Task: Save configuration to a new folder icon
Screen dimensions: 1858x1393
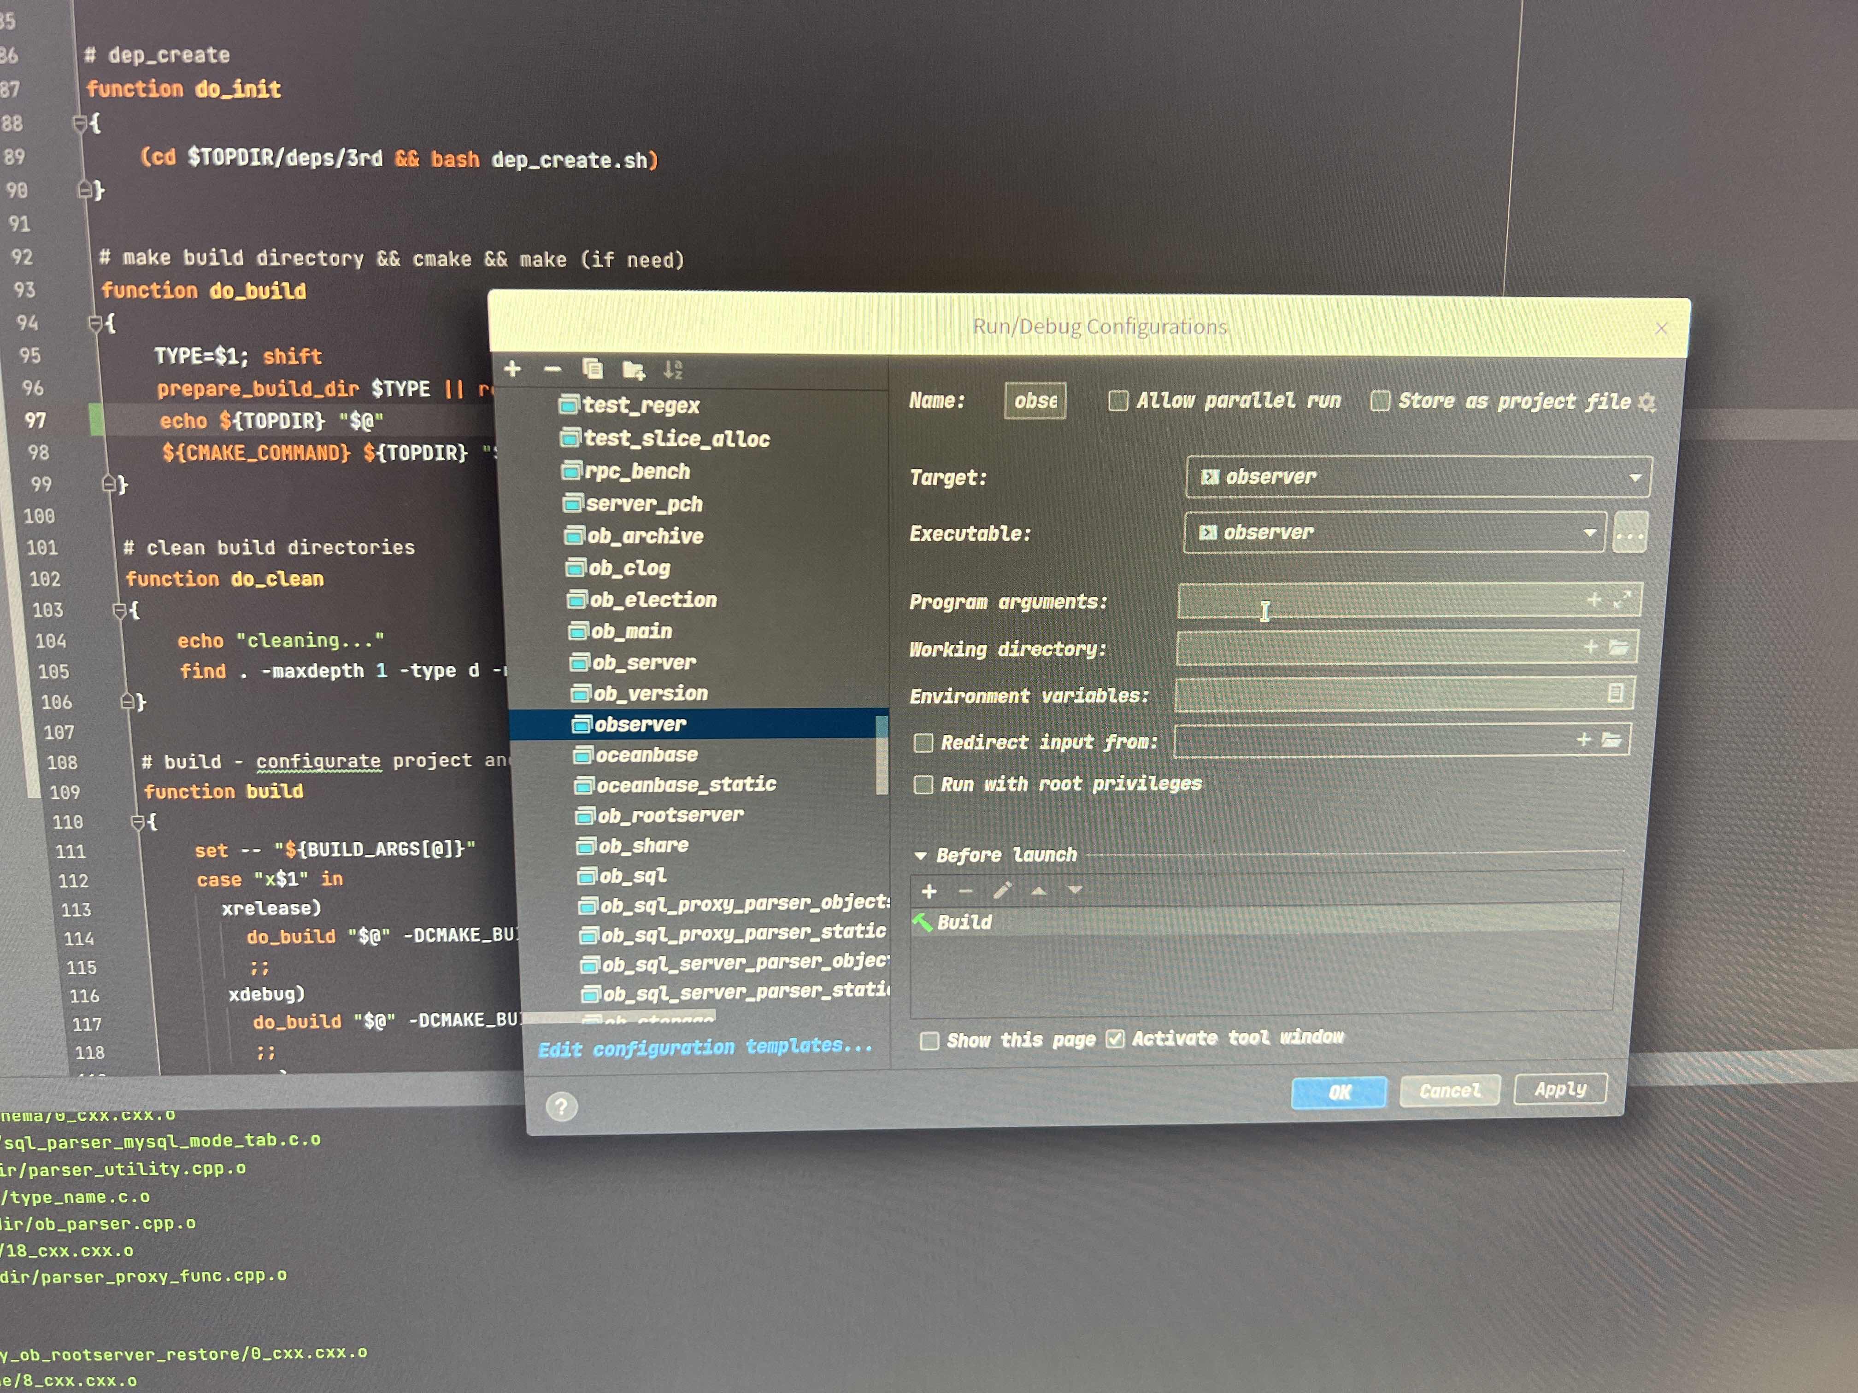Action: click(x=633, y=369)
